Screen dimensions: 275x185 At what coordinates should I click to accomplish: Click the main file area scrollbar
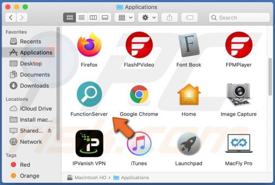point(270,77)
